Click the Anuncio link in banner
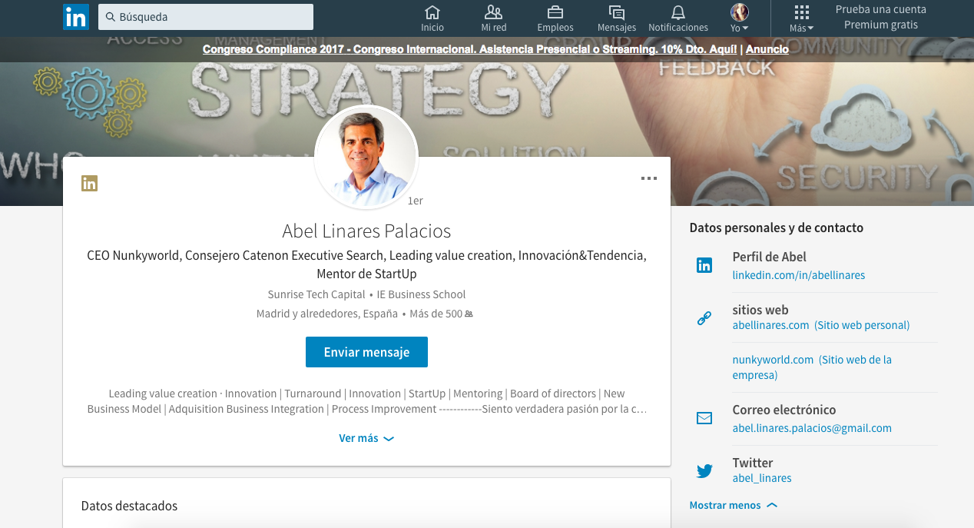The width and height of the screenshot is (974, 528). point(767,49)
